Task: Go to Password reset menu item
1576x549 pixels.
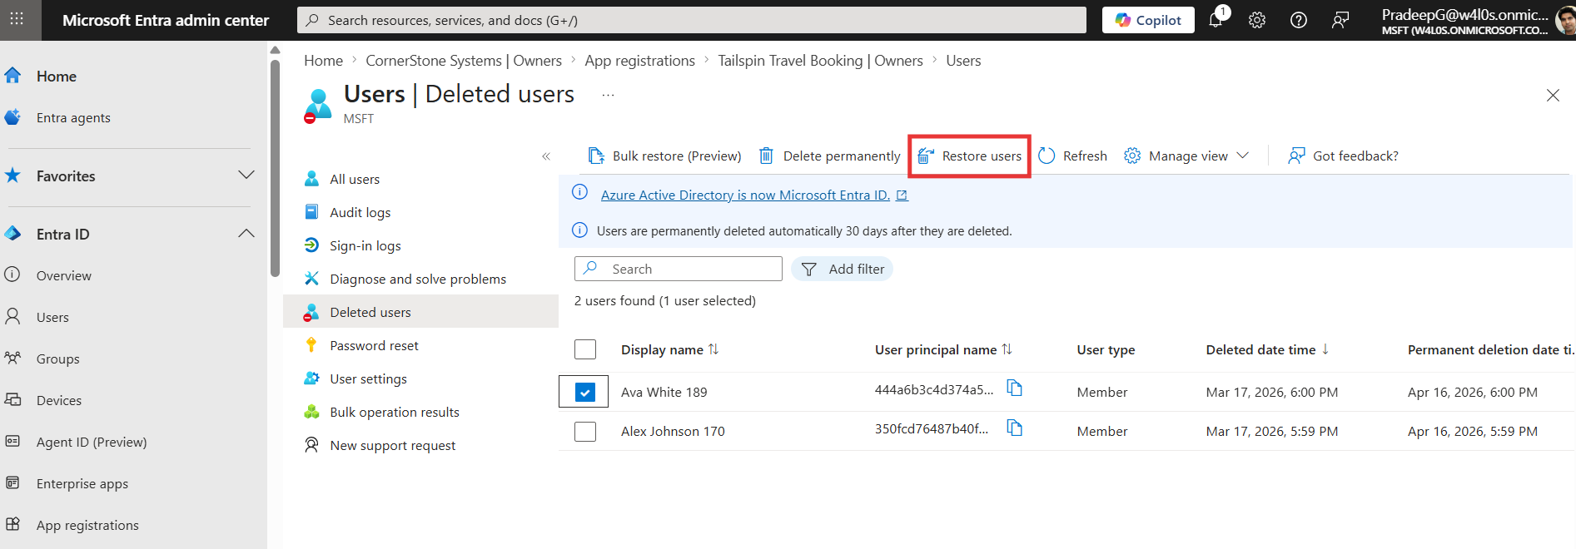Action: pyautogui.click(x=374, y=346)
